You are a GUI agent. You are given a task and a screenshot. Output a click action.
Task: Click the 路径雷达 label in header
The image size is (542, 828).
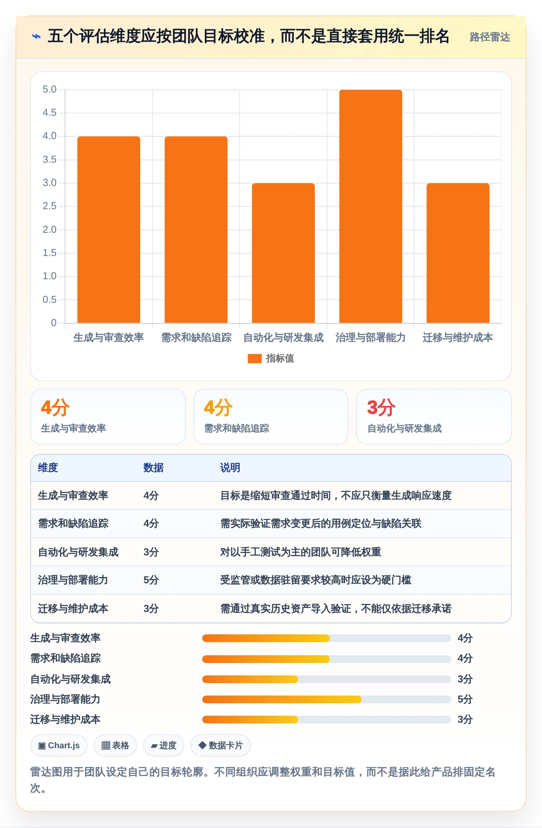[490, 37]
